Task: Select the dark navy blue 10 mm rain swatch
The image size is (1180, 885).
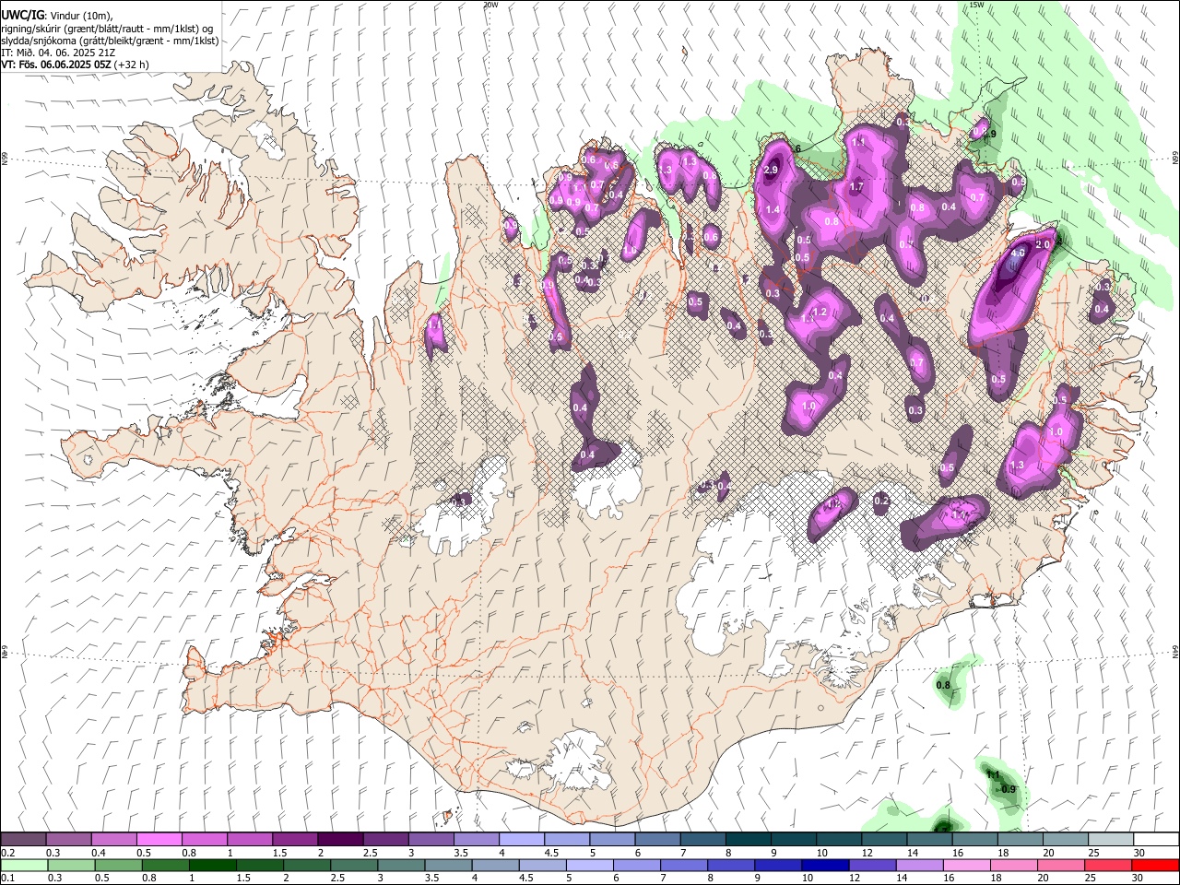Action: (825, 866)
